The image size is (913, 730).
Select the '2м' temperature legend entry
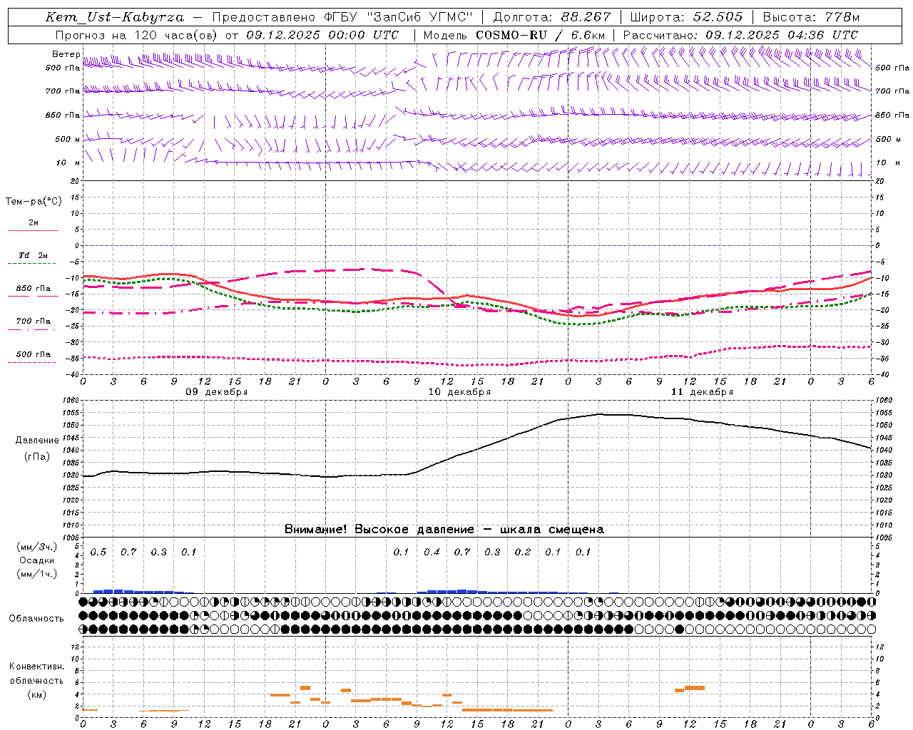[x=34, y=223]
